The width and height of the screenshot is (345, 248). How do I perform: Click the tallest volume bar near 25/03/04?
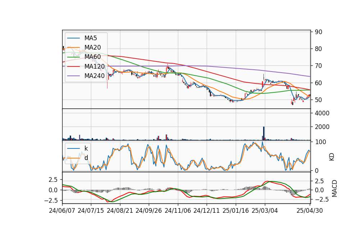(264, 133)
